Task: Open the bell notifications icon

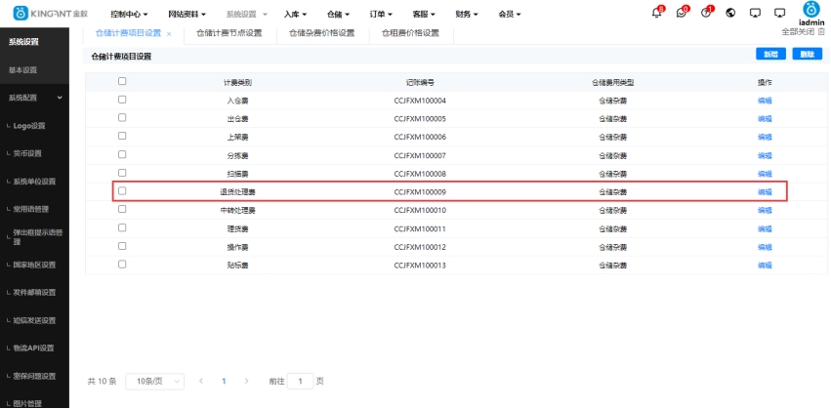Action: (656, 14)
